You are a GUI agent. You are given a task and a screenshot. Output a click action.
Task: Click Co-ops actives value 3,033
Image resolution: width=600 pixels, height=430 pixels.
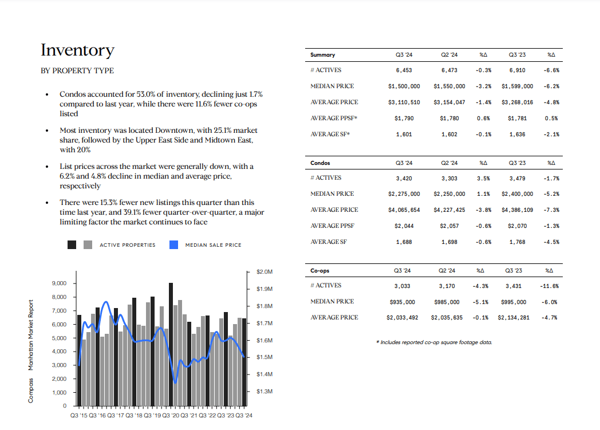coord(402,286)
